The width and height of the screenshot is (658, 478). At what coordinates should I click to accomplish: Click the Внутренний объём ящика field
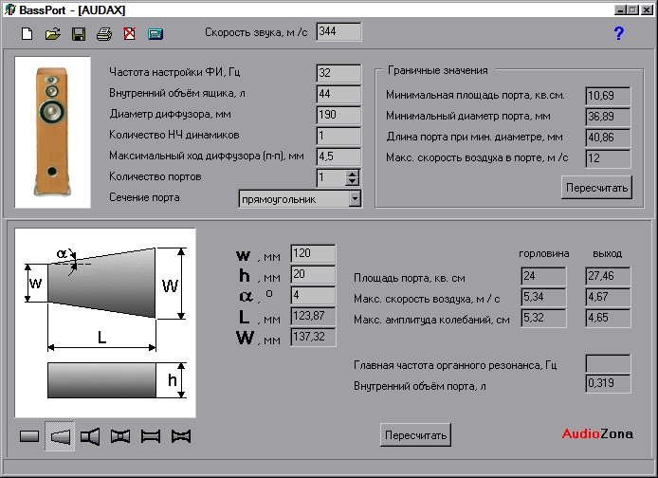point(338,94)
